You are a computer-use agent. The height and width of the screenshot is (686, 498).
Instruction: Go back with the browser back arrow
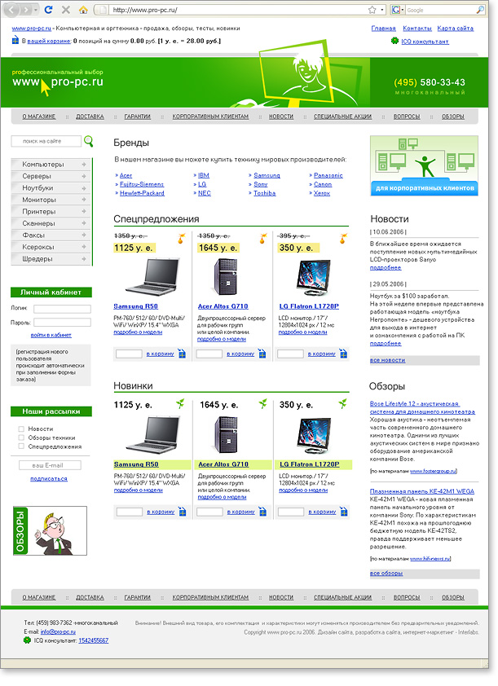pyautogui.click(x=11, y=9)
